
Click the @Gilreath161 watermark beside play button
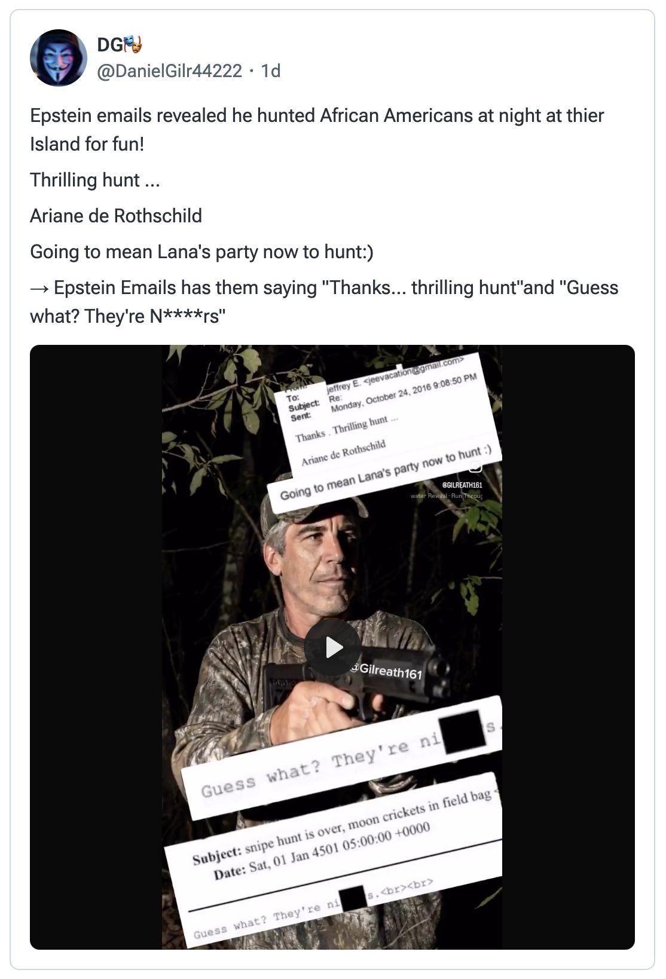tap(386, 671)
